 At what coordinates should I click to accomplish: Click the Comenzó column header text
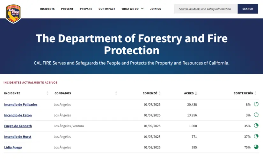150,93
